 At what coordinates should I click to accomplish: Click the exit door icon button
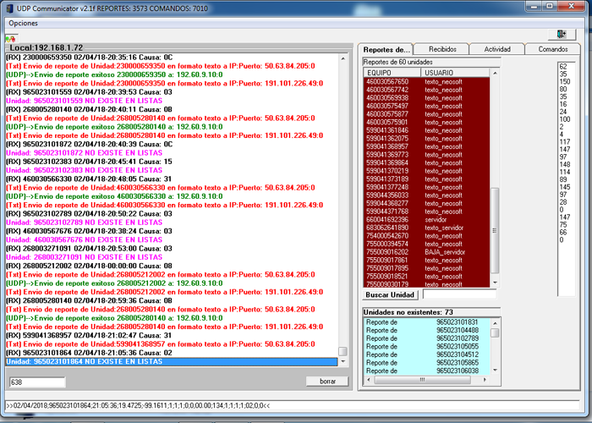561,35
